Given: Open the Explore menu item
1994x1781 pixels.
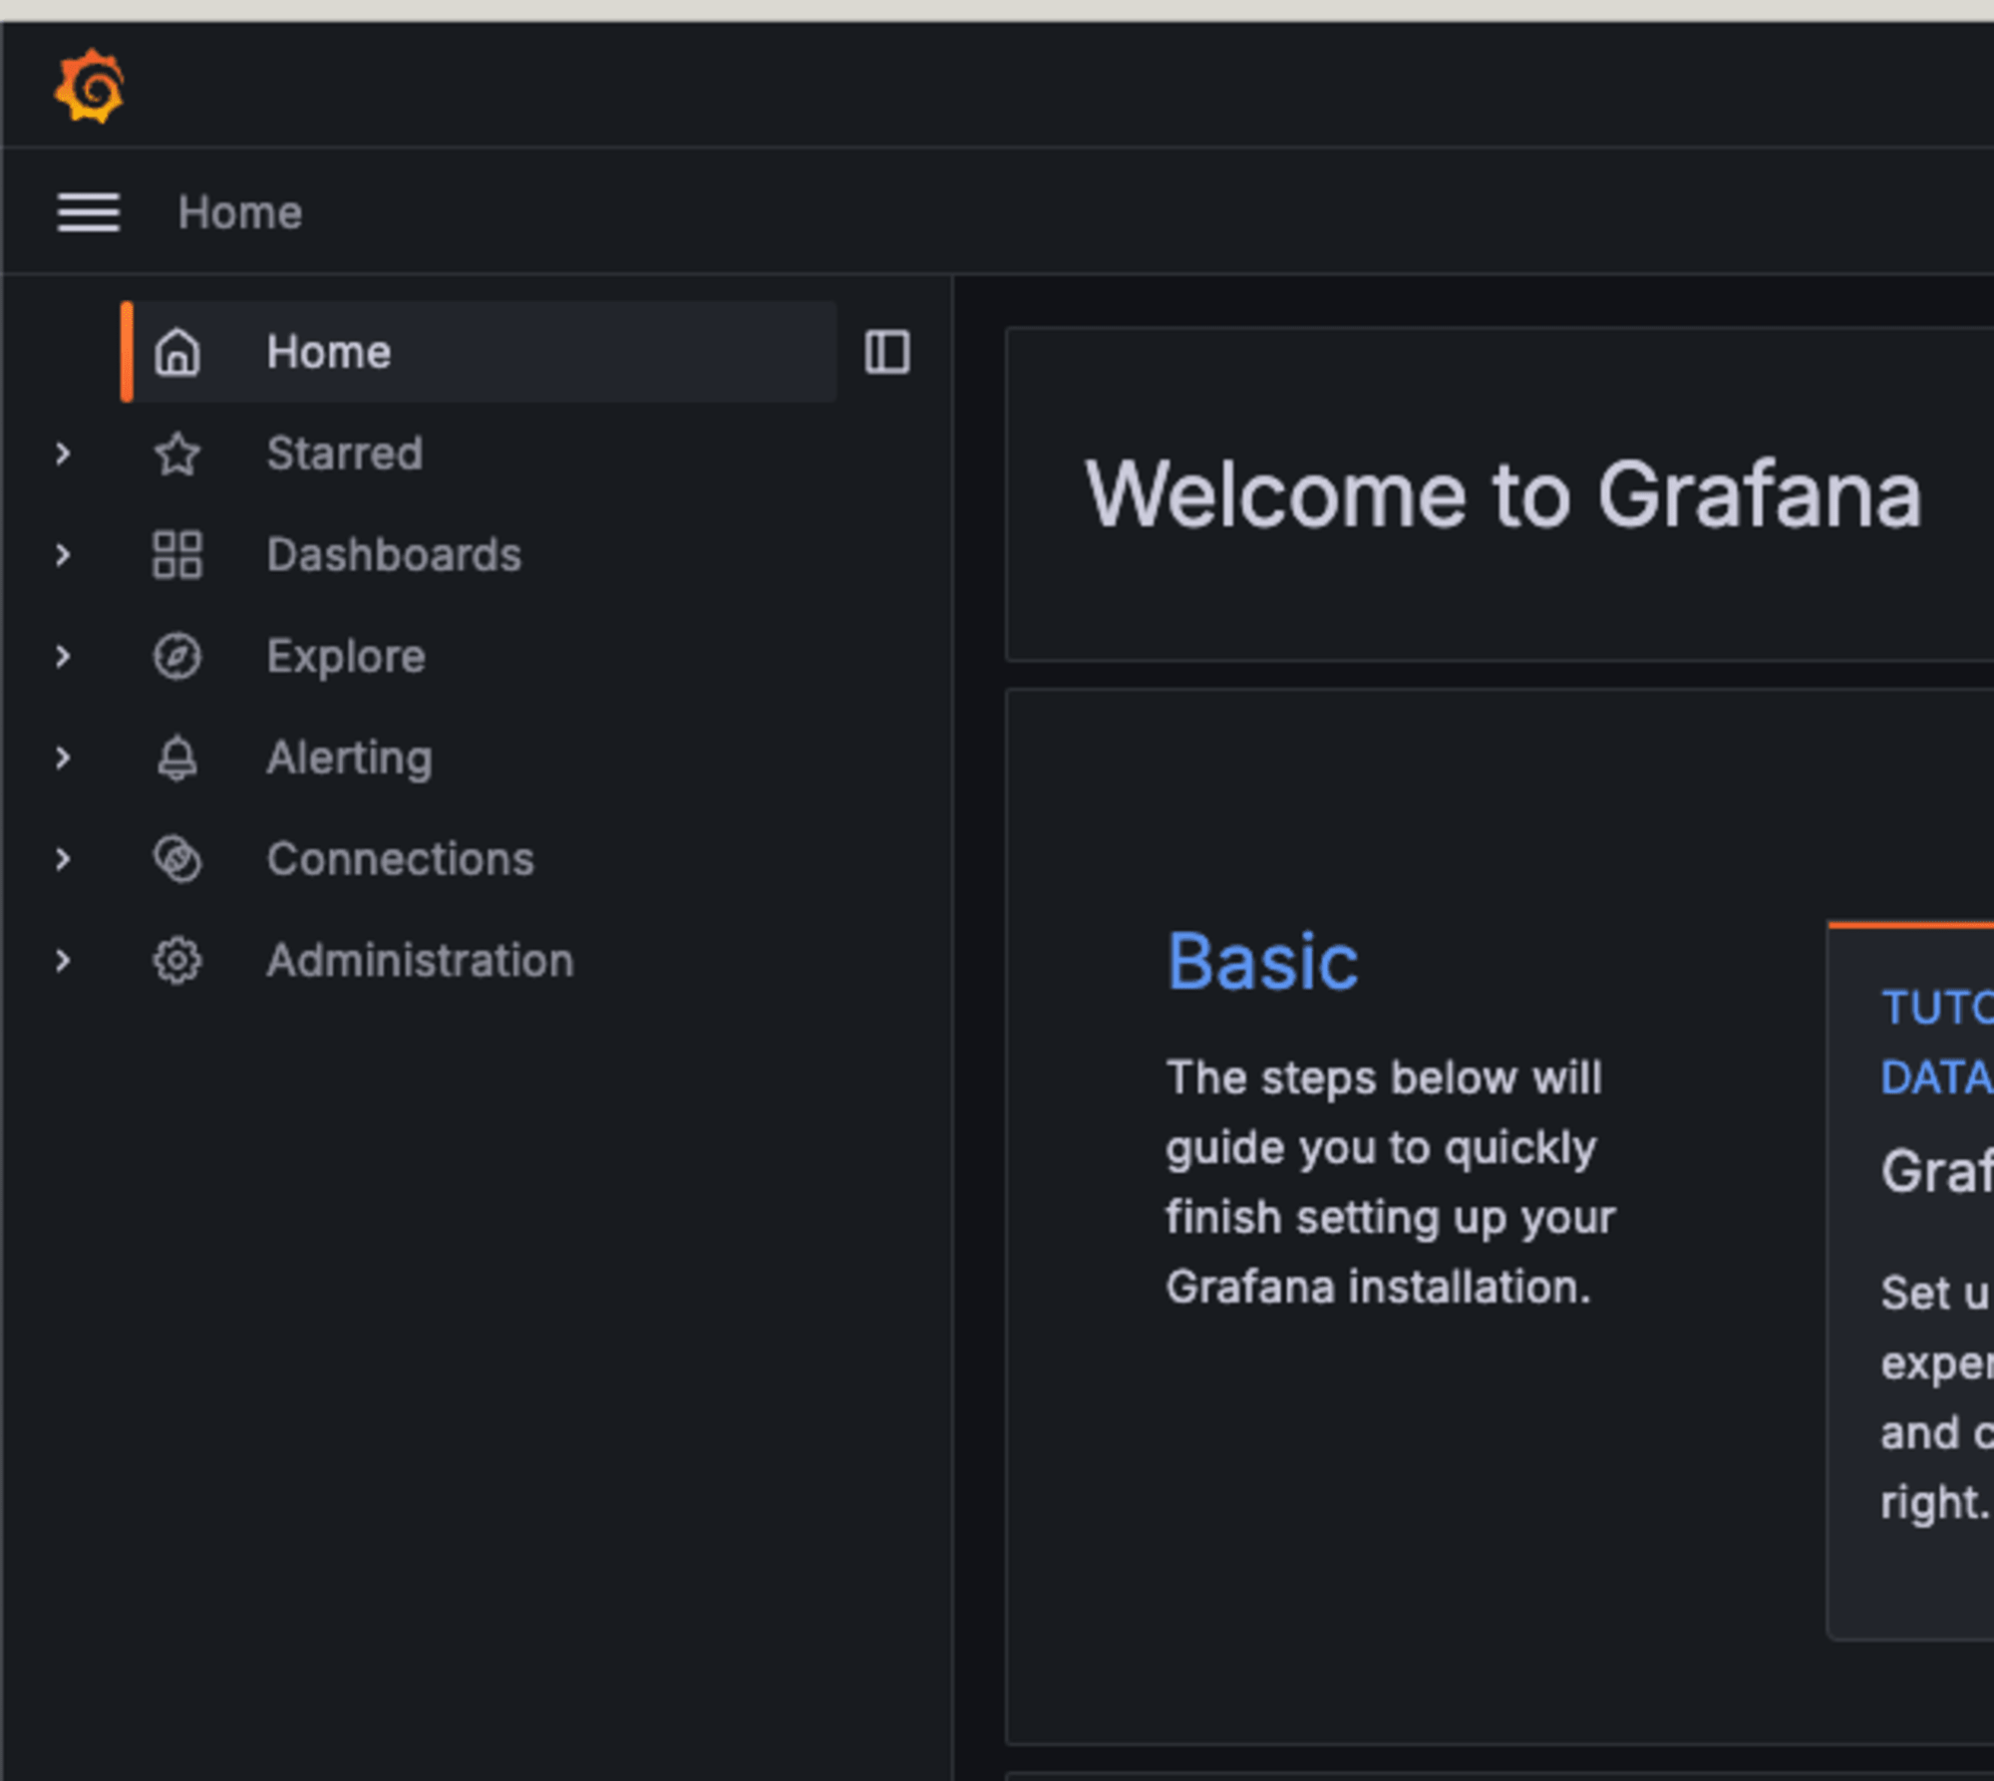Looking at the screenshot, I should click(x=346, y=657).
